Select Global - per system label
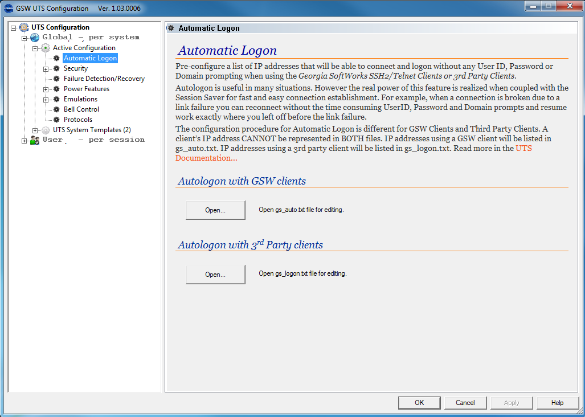This screenshot has height=417, width=585. (x=91, y=37)
